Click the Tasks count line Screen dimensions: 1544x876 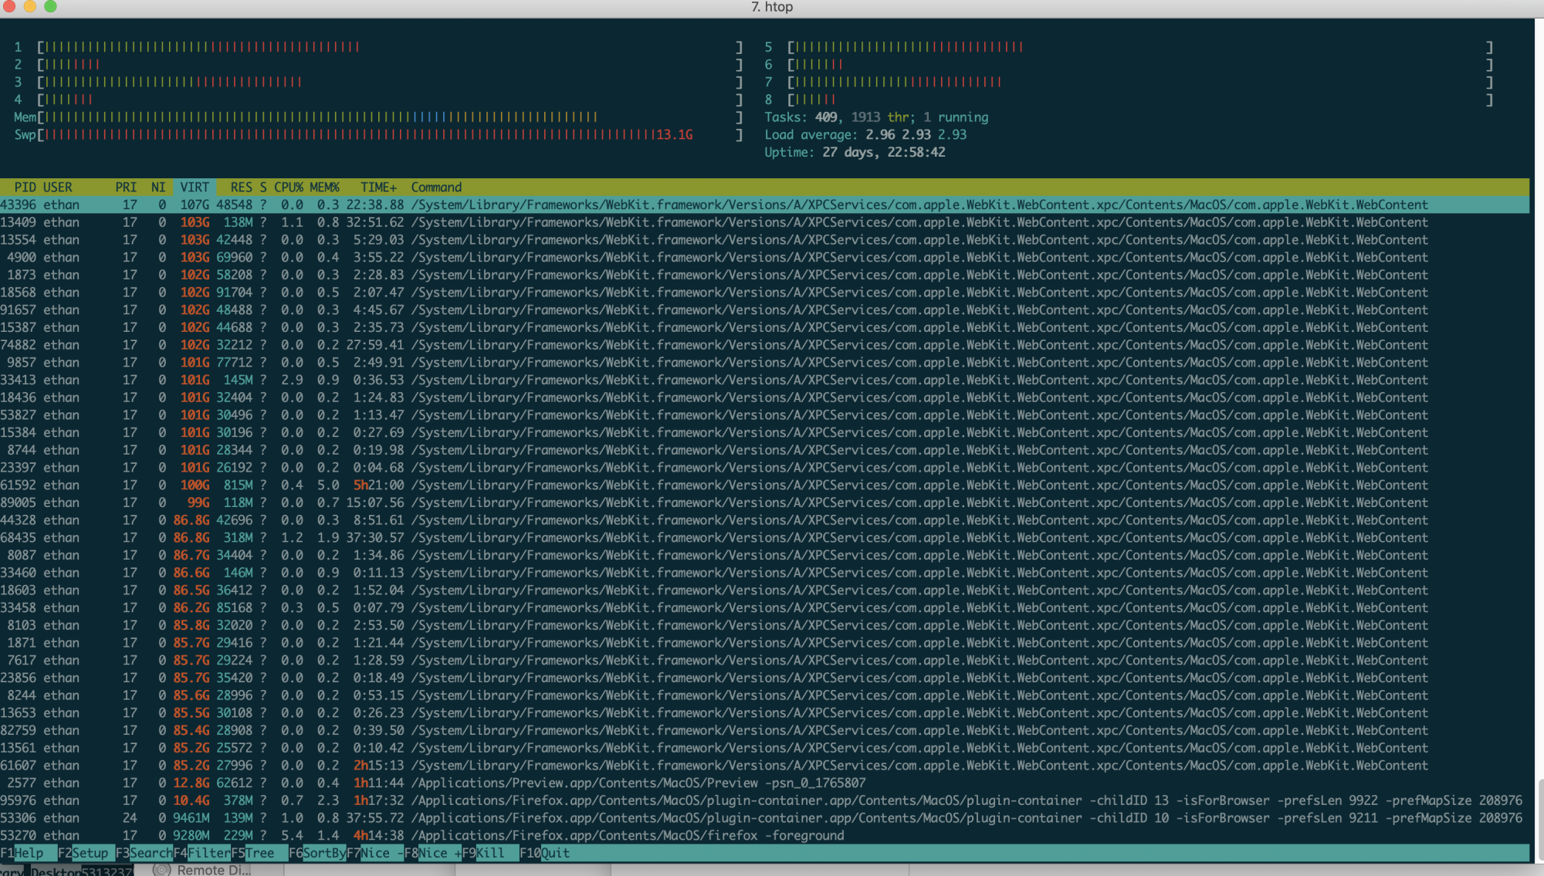pos(876,117)
